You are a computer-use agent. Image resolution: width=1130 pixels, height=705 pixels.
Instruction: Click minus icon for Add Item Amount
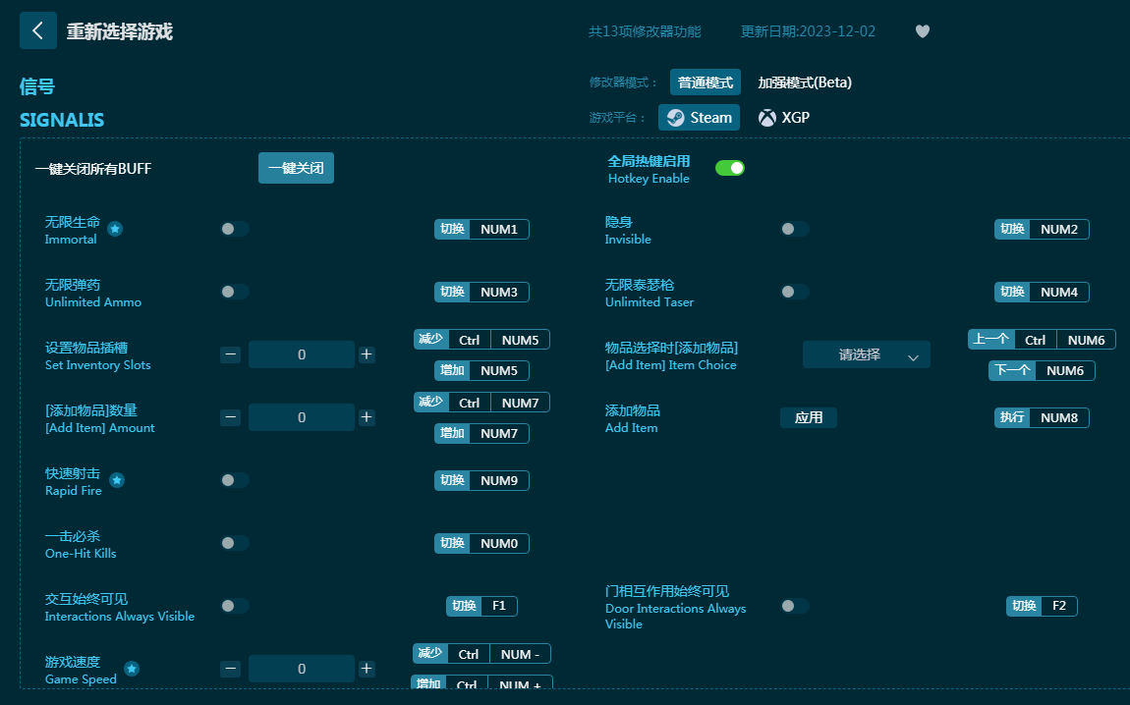[x=230, y=417]
